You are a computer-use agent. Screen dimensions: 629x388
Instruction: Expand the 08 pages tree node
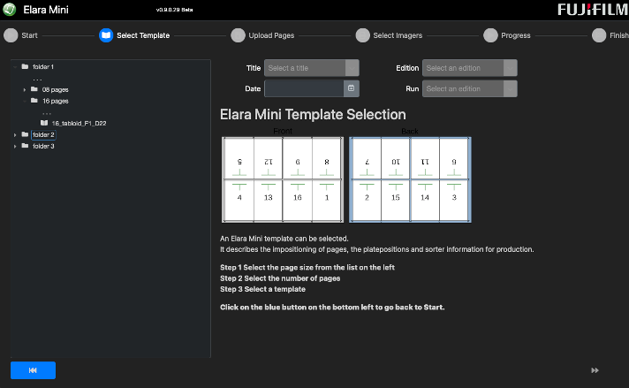click(x=25, y=90)
